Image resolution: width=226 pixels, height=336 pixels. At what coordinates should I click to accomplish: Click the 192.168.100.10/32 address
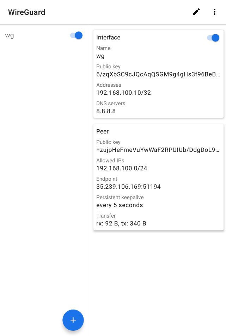pyautogui.click(x=123, y=93)
